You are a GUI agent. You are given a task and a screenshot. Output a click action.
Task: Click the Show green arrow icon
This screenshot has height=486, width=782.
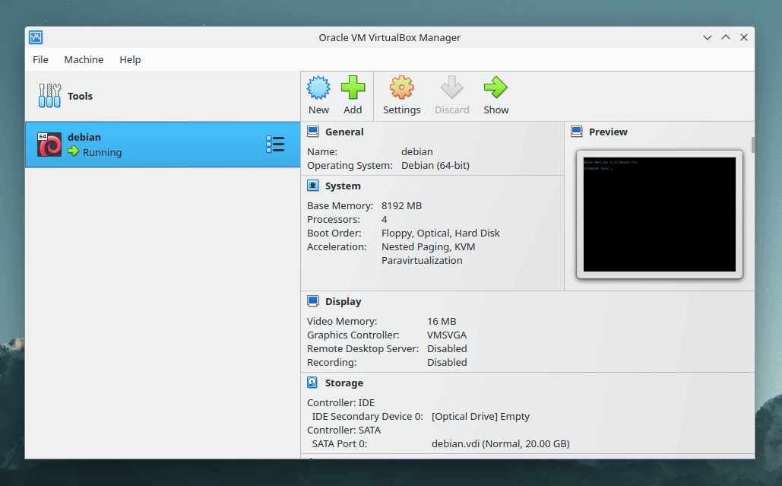(x=495, y=87)
